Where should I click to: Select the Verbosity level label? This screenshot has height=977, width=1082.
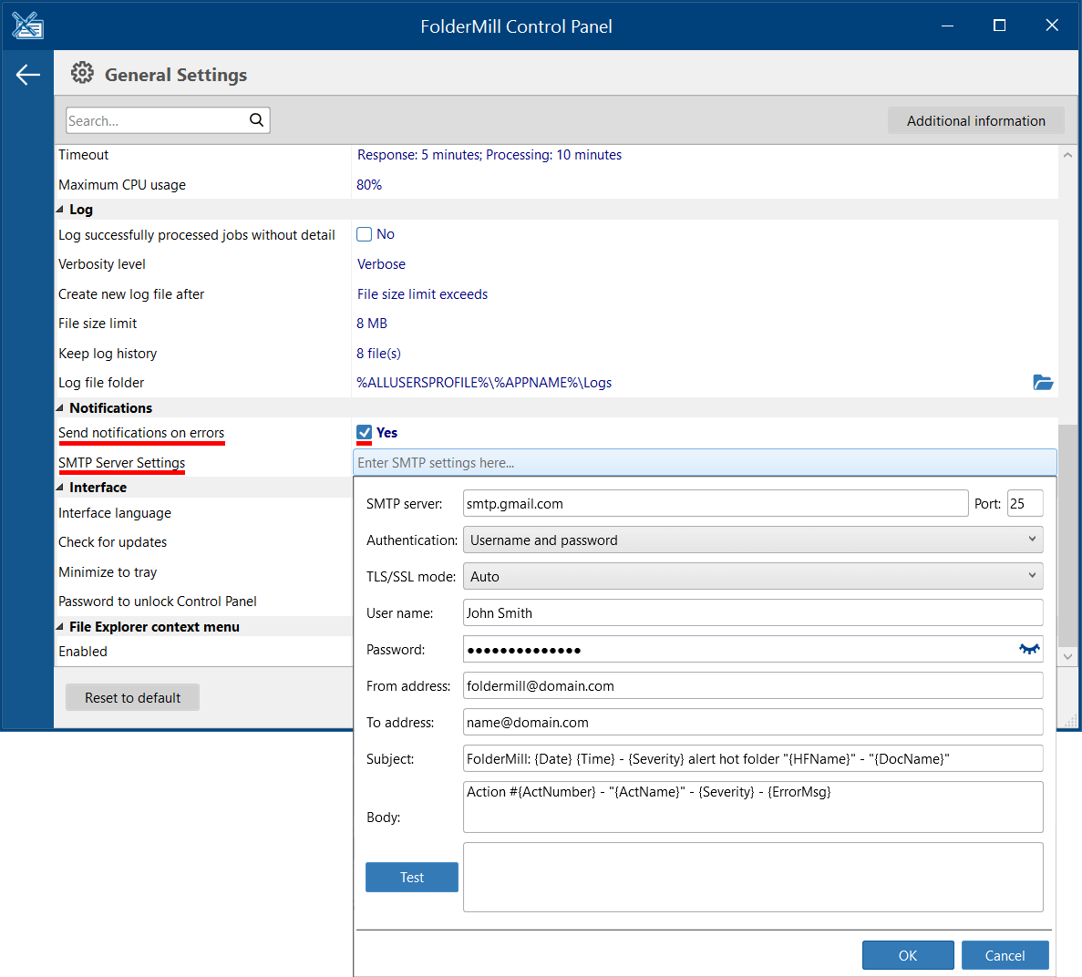coord(101,264)
